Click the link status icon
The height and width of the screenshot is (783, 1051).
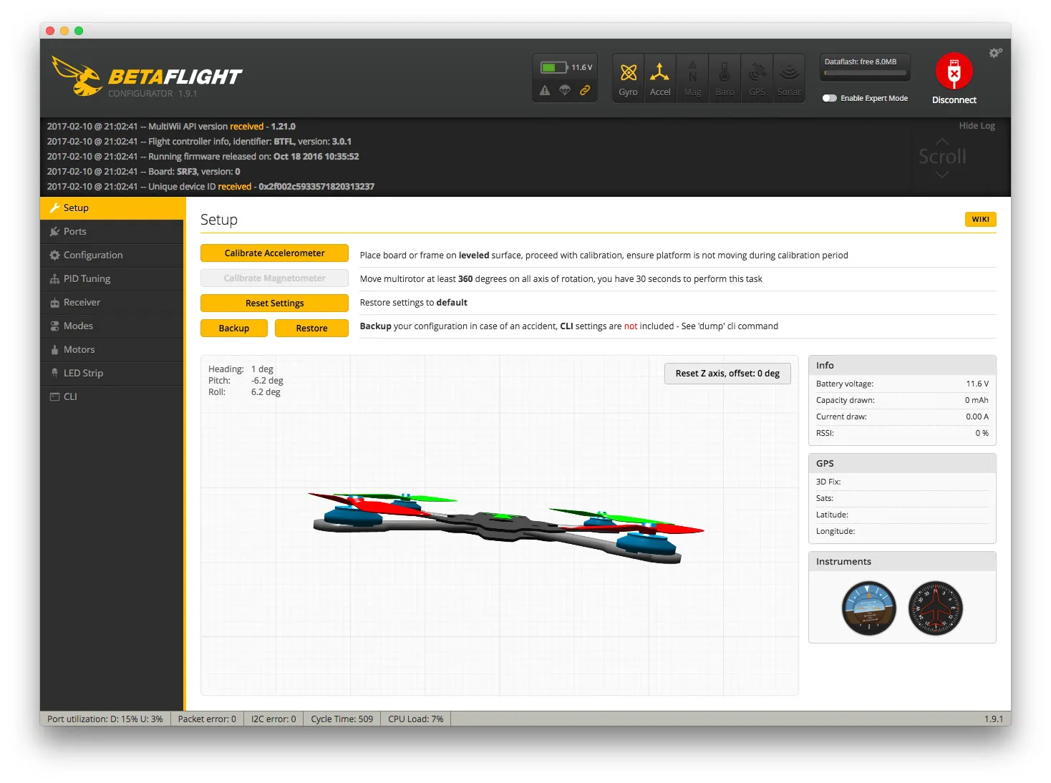pos(585,90)
